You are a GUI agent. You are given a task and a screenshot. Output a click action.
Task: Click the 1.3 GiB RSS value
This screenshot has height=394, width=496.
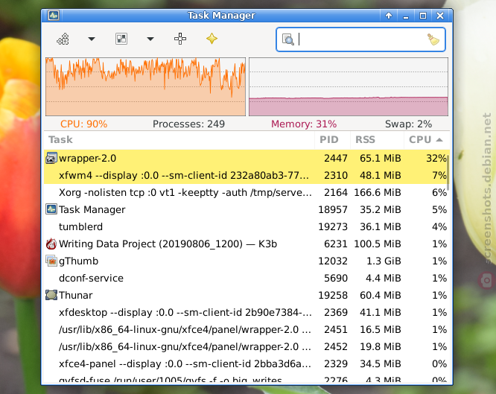384,261
